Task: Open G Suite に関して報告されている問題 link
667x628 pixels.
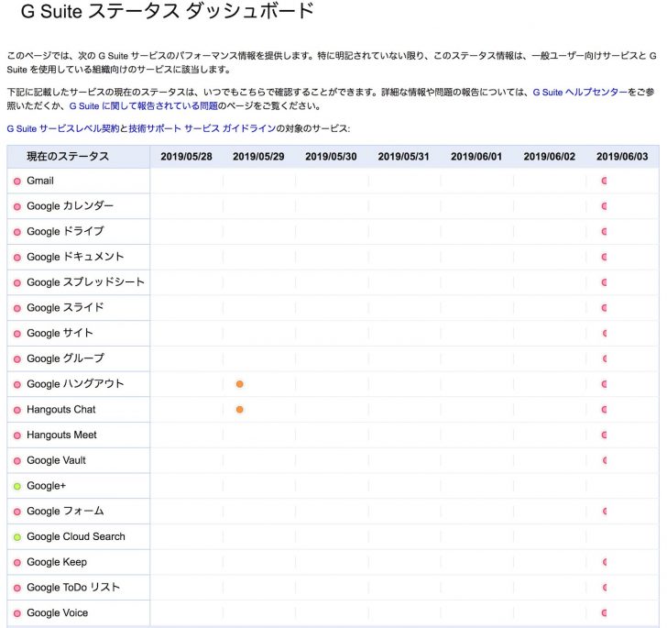Action: click(x=143, y=106)
